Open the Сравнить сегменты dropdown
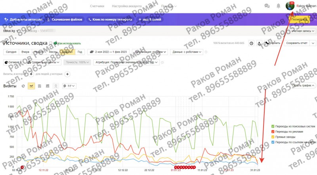The height and width of the screenshot is (175, 317). (x=44, y=62)
